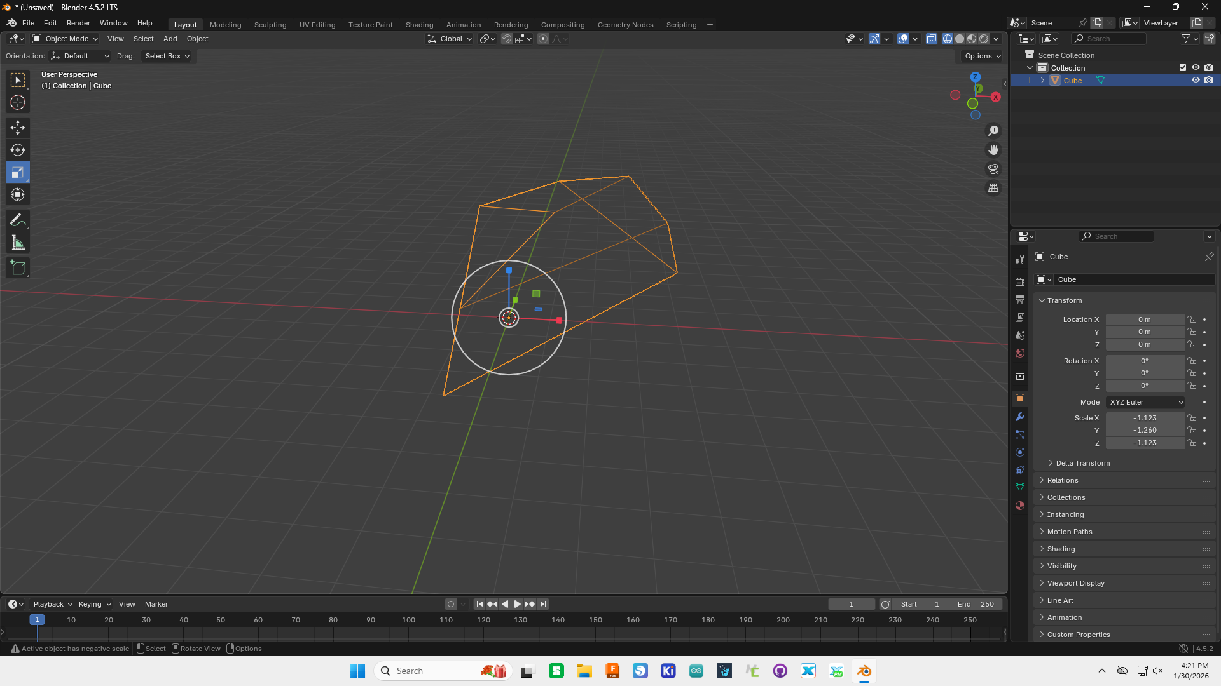Switch to the Sculpting workspace tab
Screen dimensions: 1221x686
pyautogui.click(x=270, y=25)
